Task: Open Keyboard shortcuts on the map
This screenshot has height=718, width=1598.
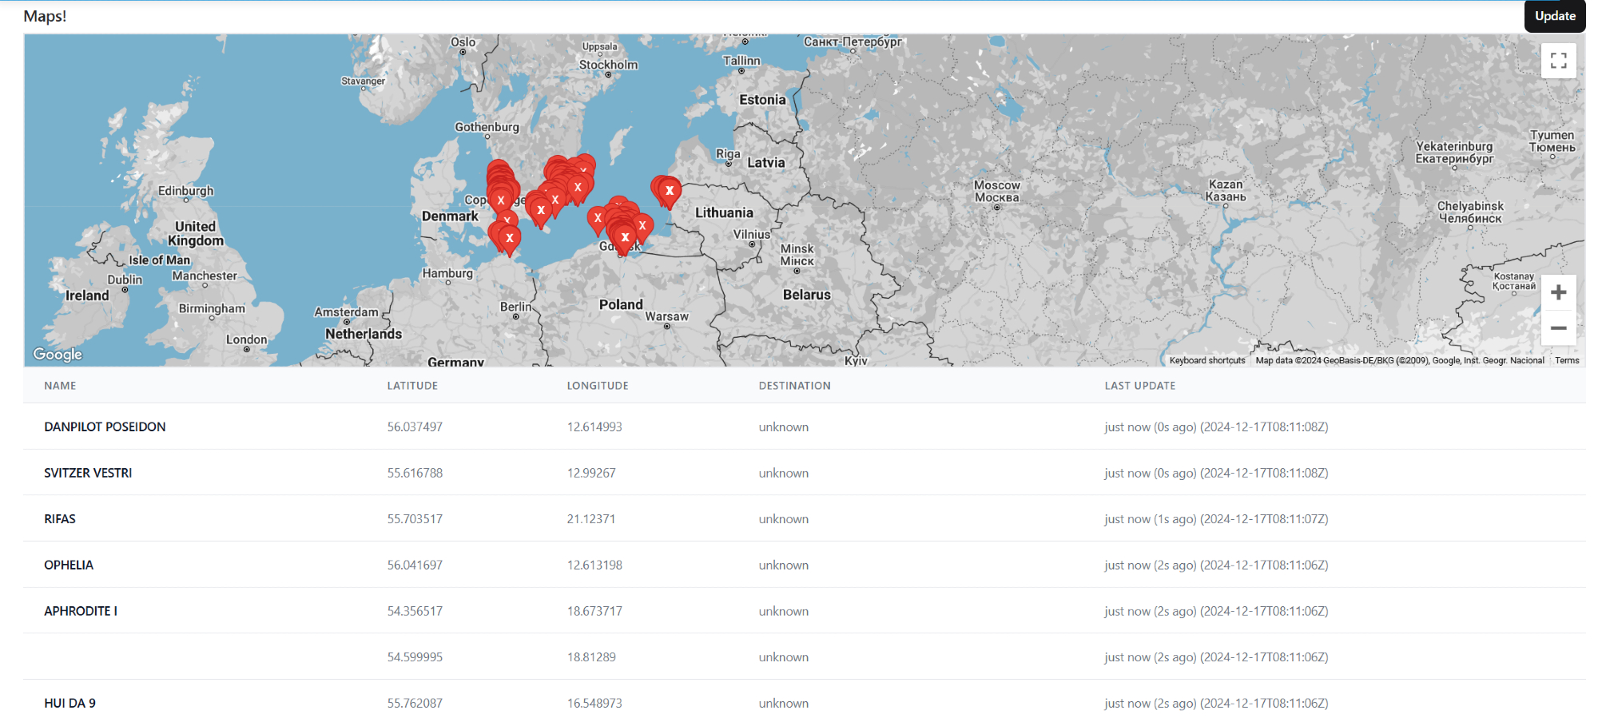Action: (x=1206, y=360)
